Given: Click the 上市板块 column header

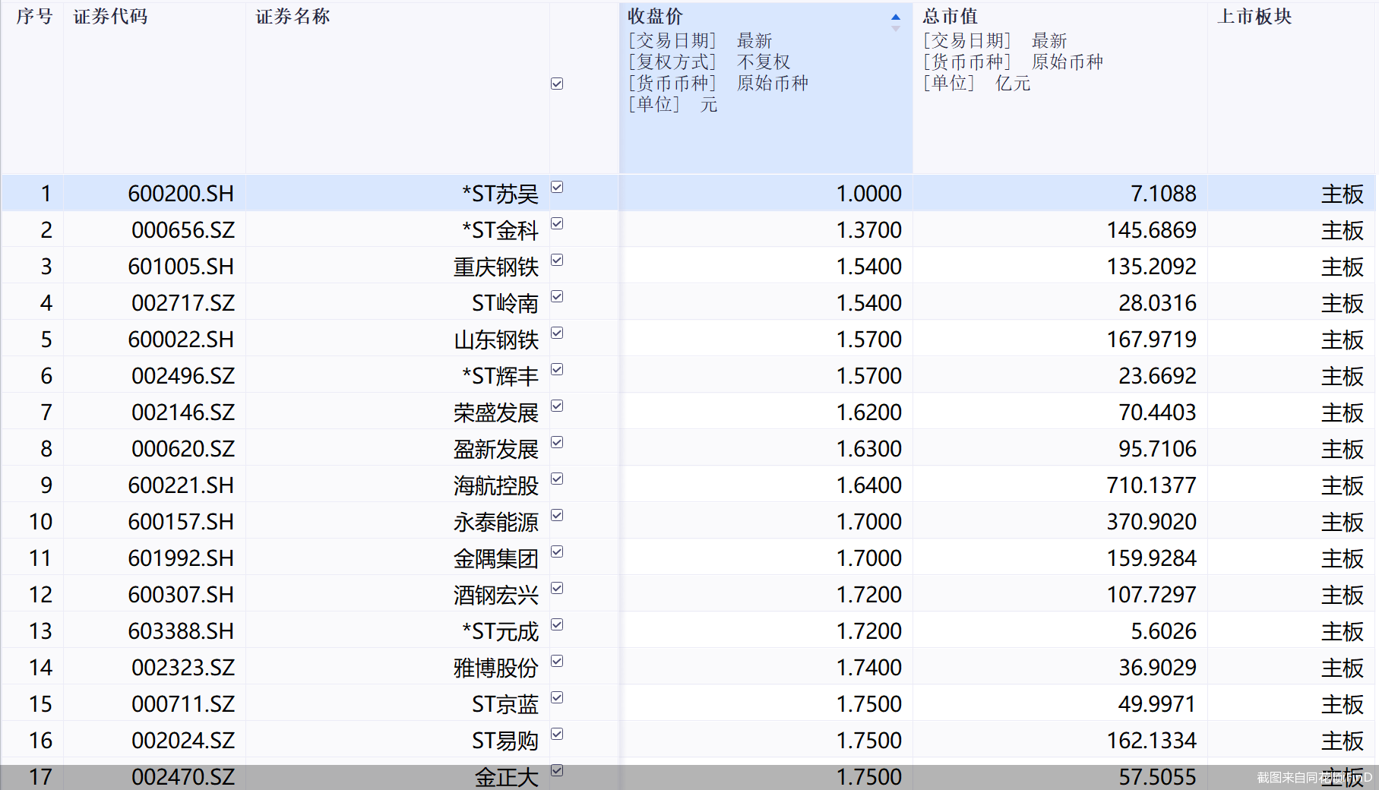Looking at the screenshot, I should point(1255,16).
